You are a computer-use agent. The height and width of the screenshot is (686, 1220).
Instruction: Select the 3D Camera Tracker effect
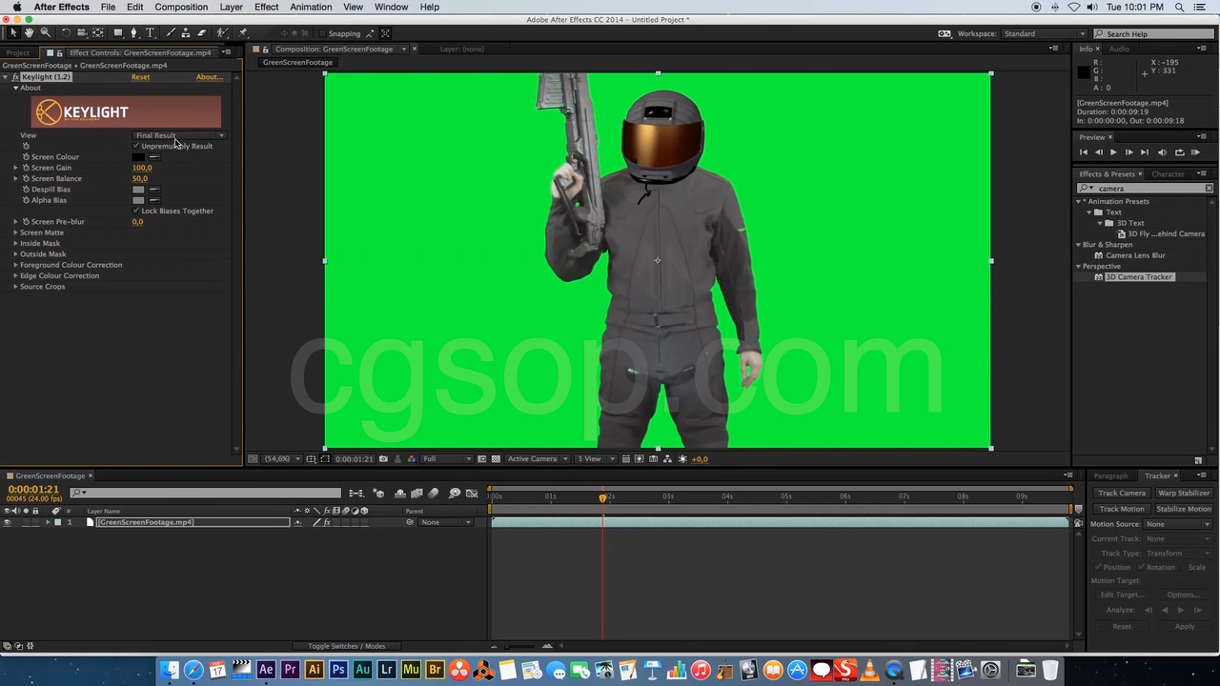click(x=1139, y=277)
